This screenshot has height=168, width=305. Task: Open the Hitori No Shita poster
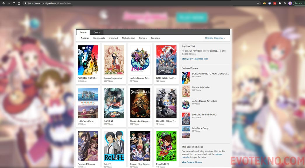tap(166, 103)
